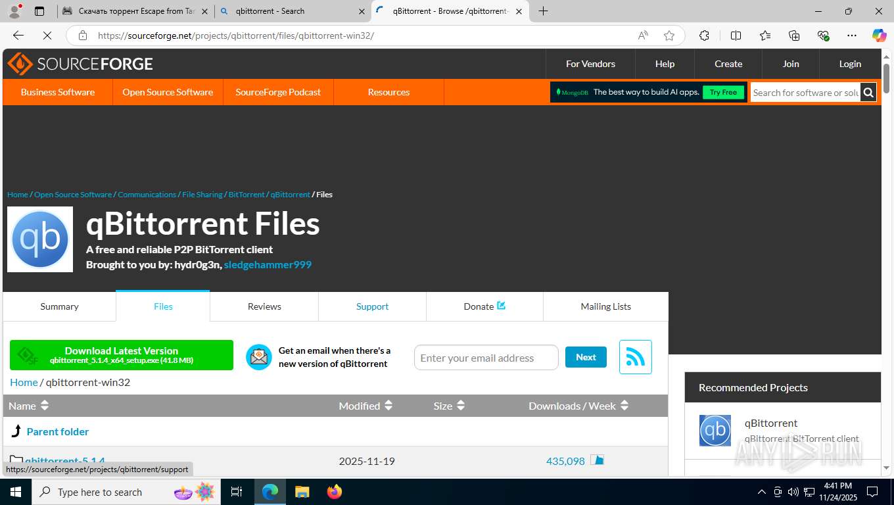Add page to favorites star

coord(669,36)
